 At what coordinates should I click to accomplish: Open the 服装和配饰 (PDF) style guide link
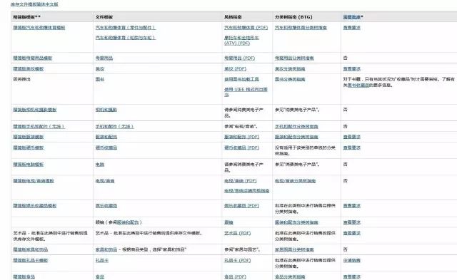click(241, 137)
